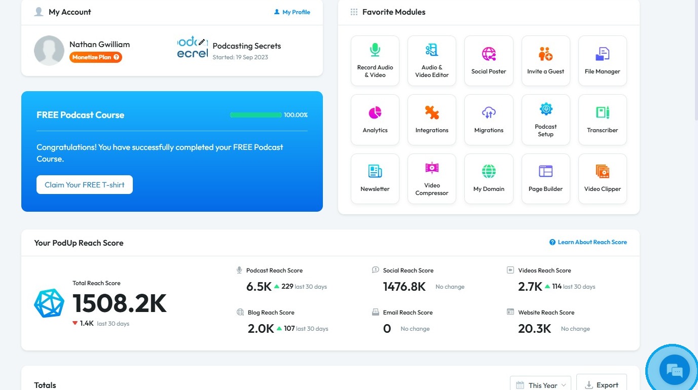
Task: Open the Newsletter module
Action: click(375, 179)
